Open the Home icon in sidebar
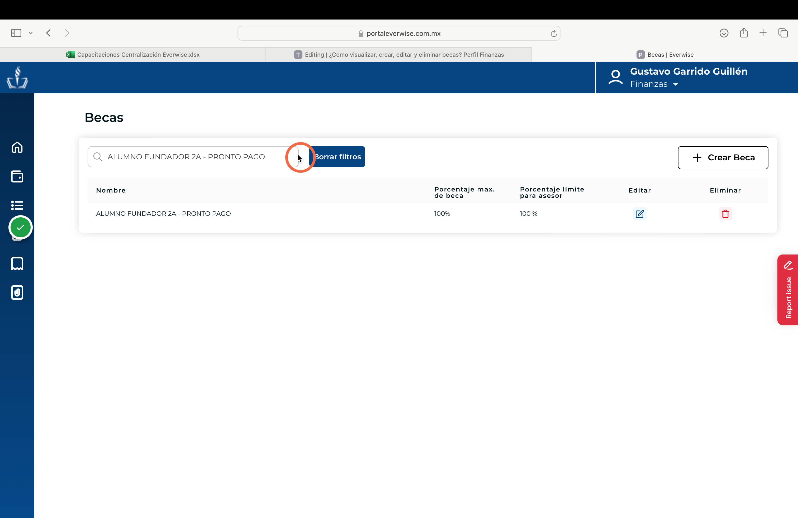 (x=17, y=147)
